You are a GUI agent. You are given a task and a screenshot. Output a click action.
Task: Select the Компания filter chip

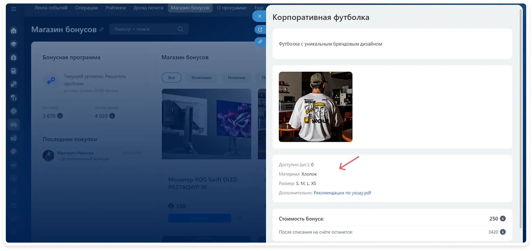(201, 77)
